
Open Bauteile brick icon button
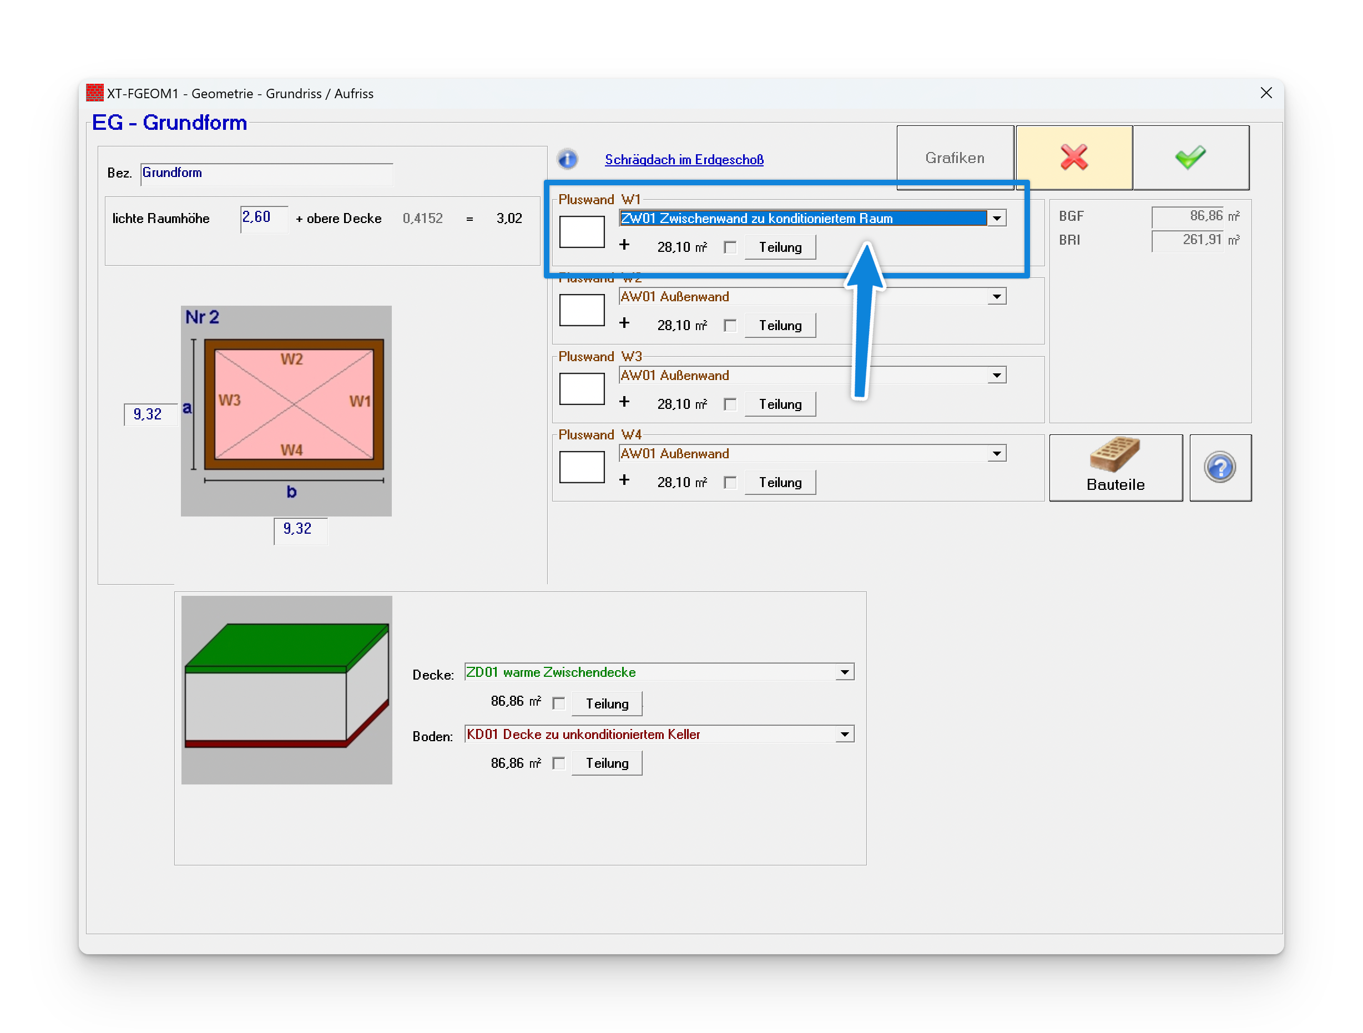1115,468
